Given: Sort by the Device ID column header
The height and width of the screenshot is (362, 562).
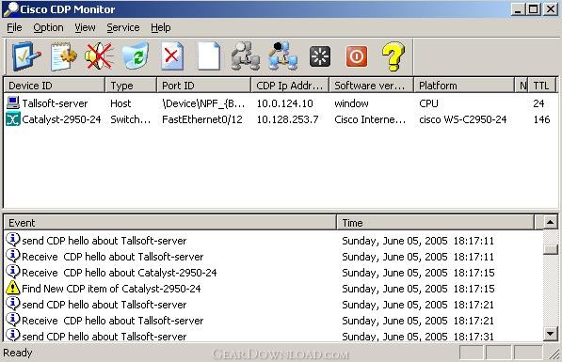Looking at the screenshot, I should 54,86.
